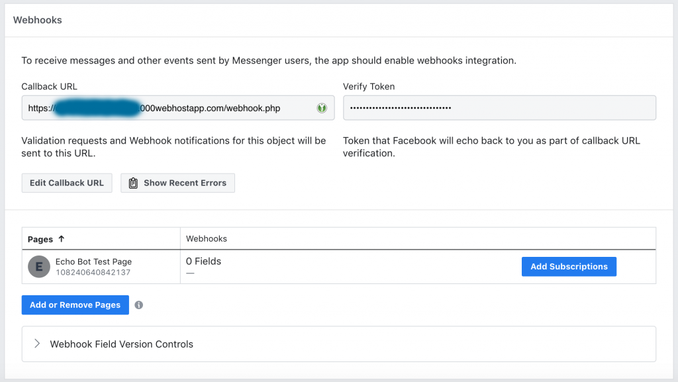Click the Add Subscriptions button
Viewport: 678px width, 382px height.
coord(569,267)
